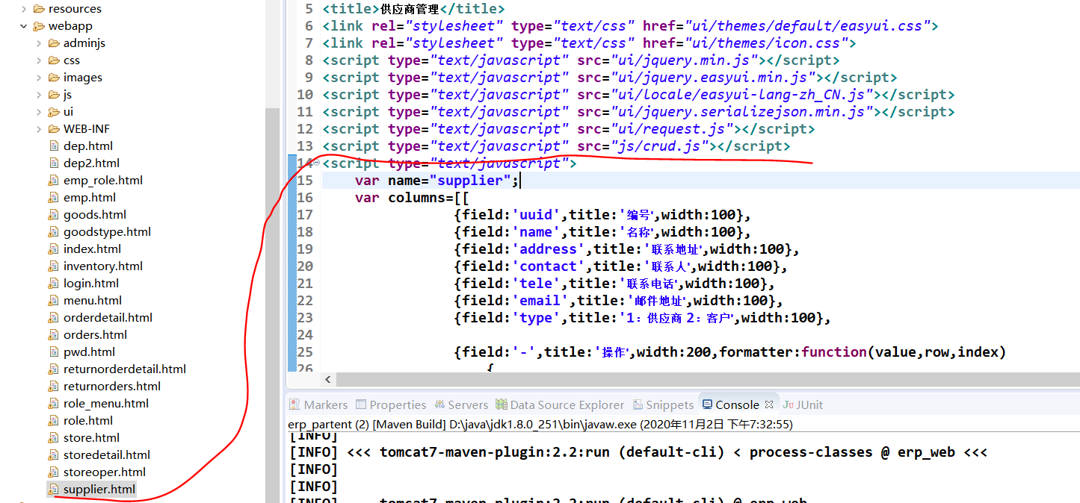Click the orderdetail.html file icon
Viewport: 1080px width, 503px height.
coord(53,318)
